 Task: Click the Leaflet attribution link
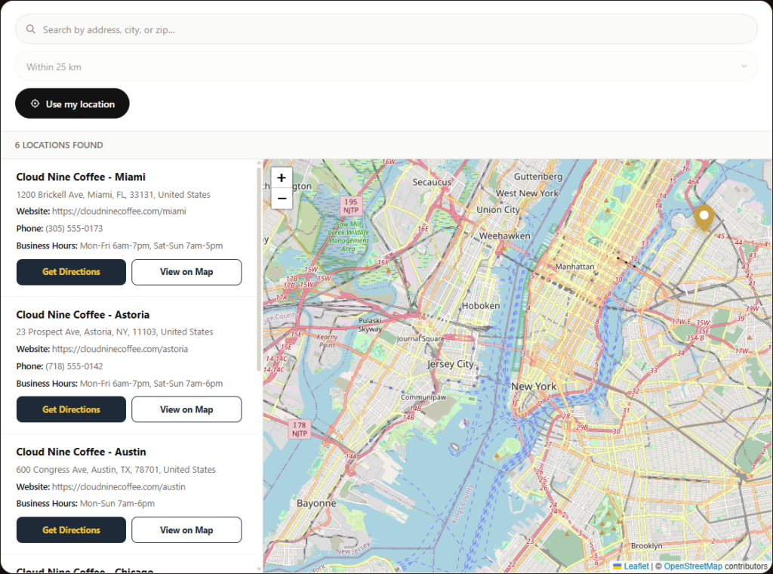(x=636, y=566)
